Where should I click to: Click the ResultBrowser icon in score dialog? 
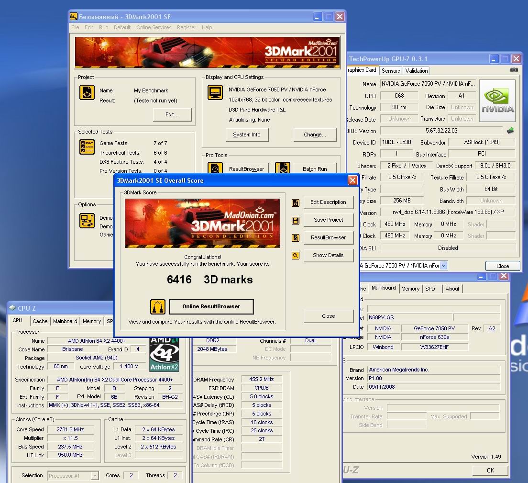point(296,238)
